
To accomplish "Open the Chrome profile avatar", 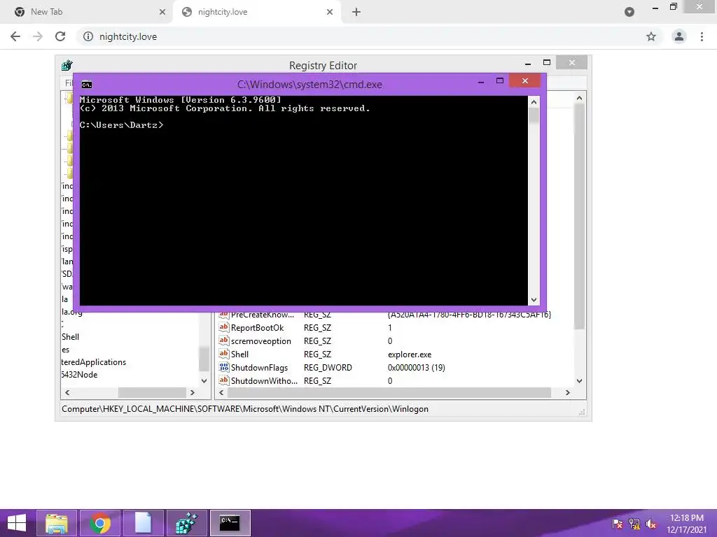I will click(x=679, y=36).
